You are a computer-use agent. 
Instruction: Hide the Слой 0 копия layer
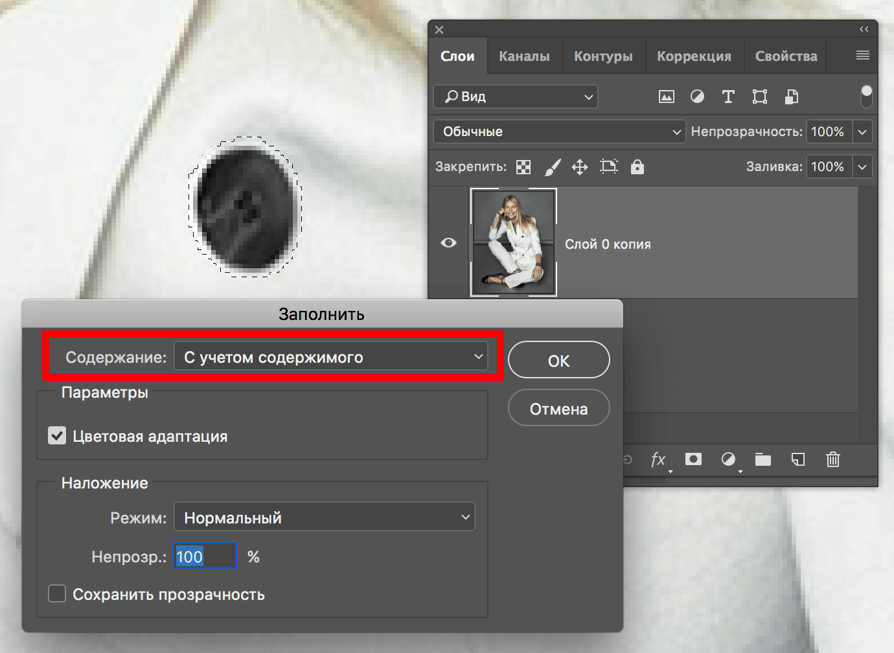(448, 243)
